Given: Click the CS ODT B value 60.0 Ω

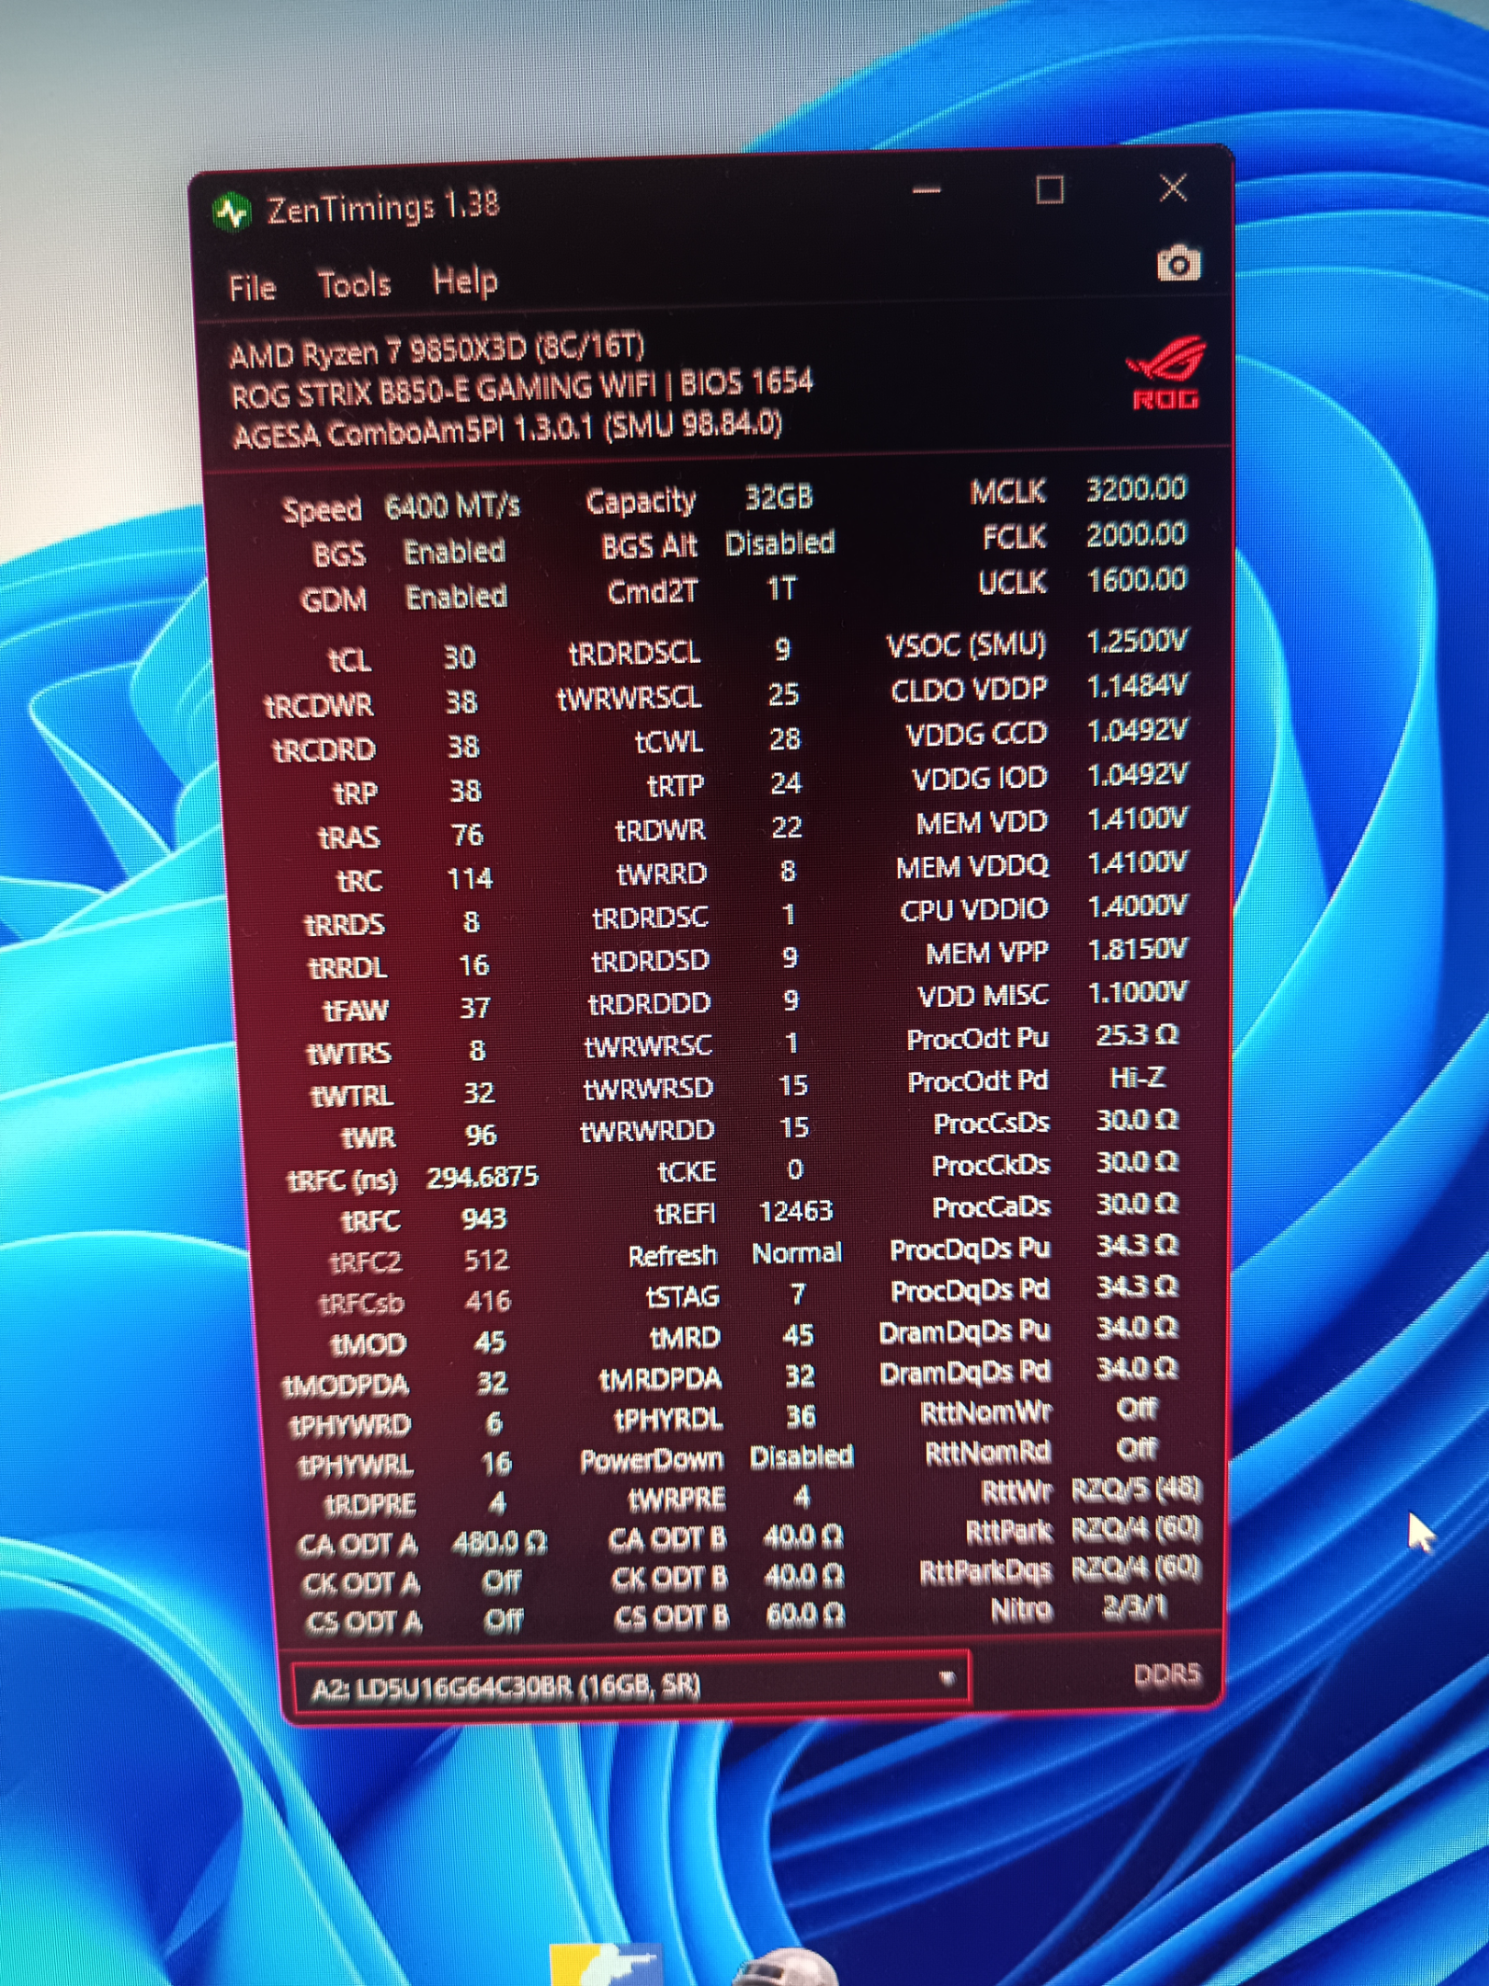Looking at the screenshot, I should pos(804,1615).
